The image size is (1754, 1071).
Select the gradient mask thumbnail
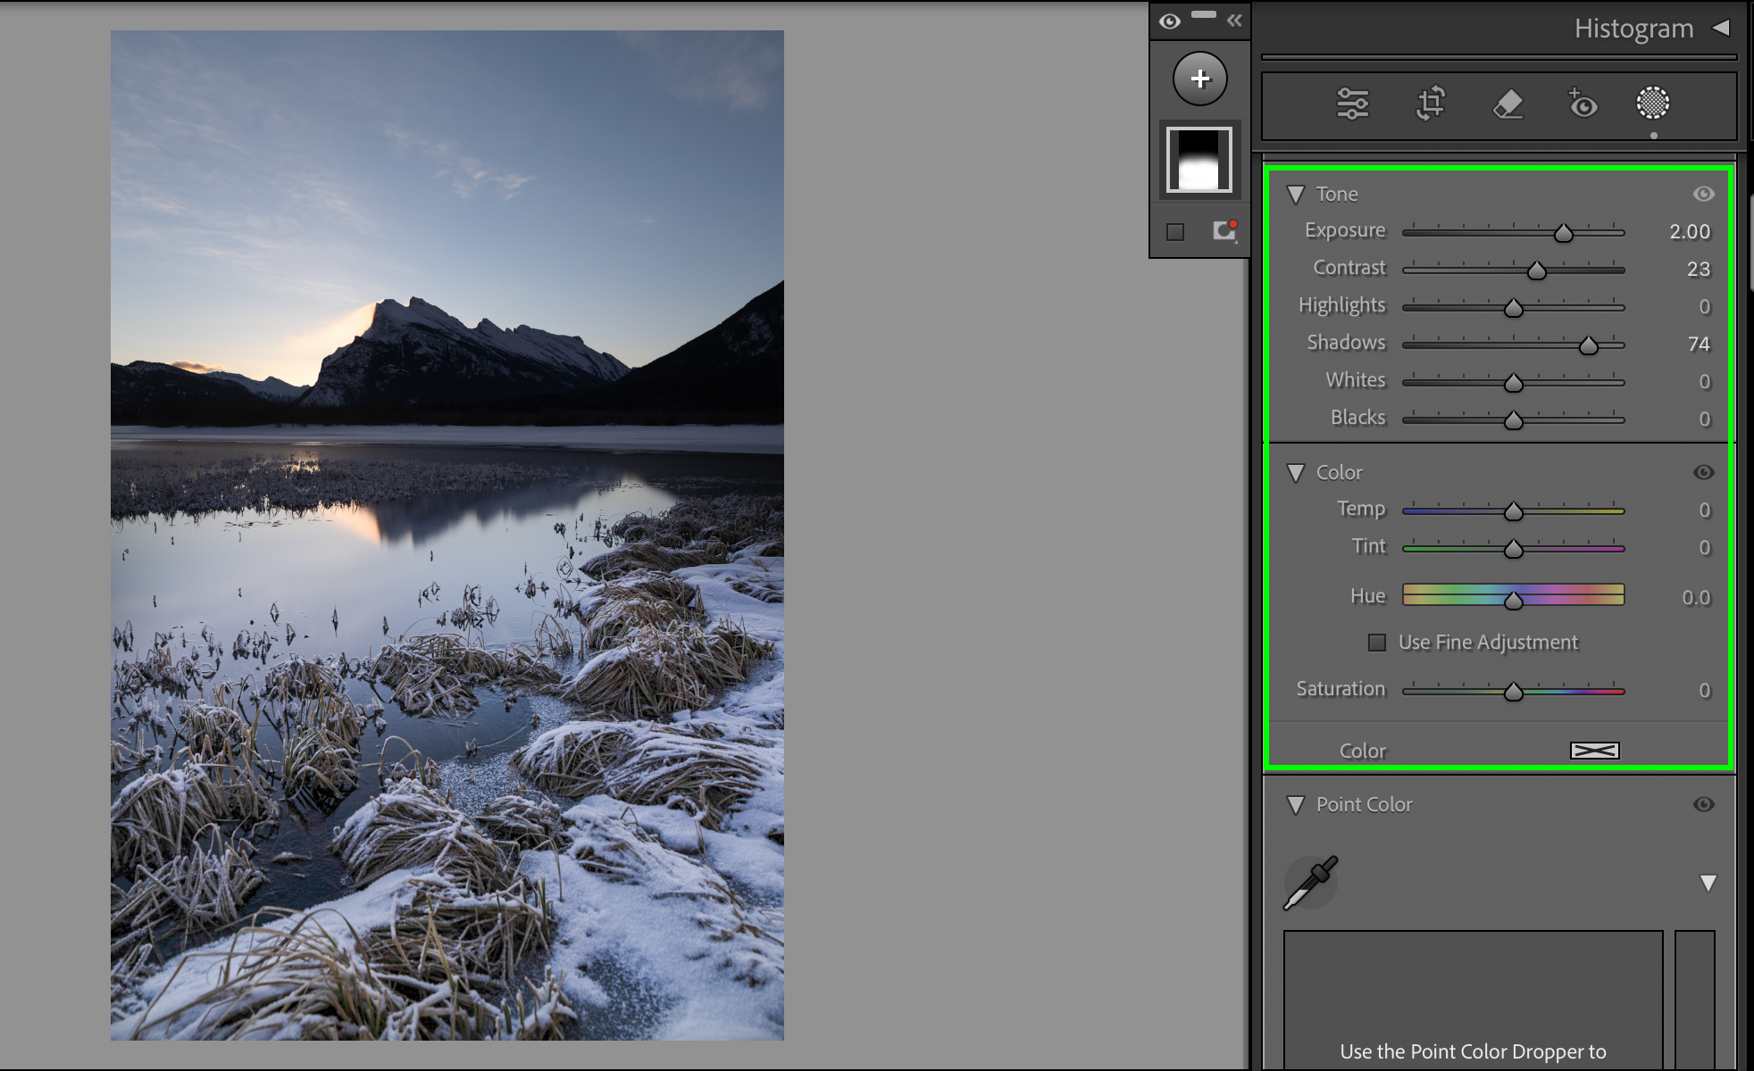tap(1199, 160)
